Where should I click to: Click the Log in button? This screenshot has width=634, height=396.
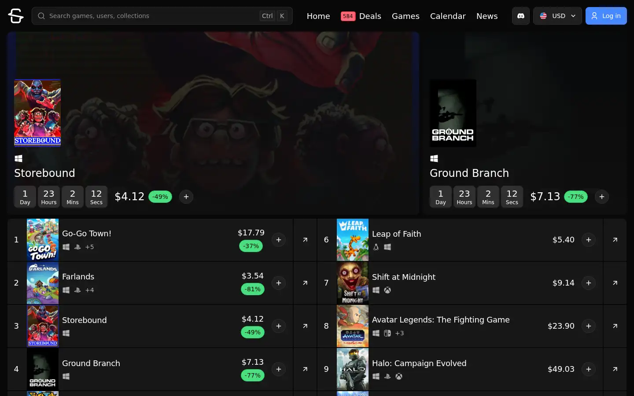[x=606, y=16]
